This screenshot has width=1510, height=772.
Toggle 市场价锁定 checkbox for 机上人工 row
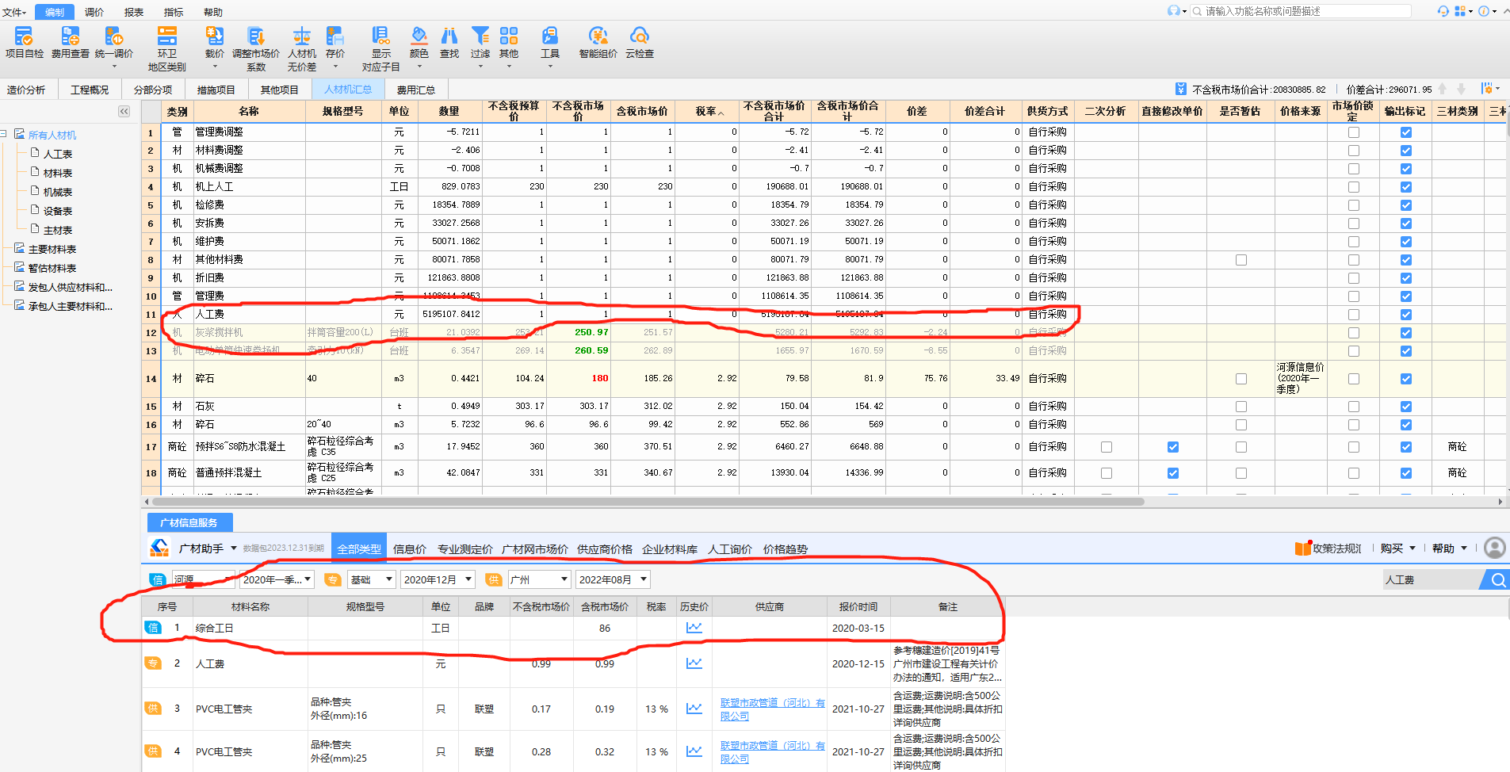(1353, 187)
